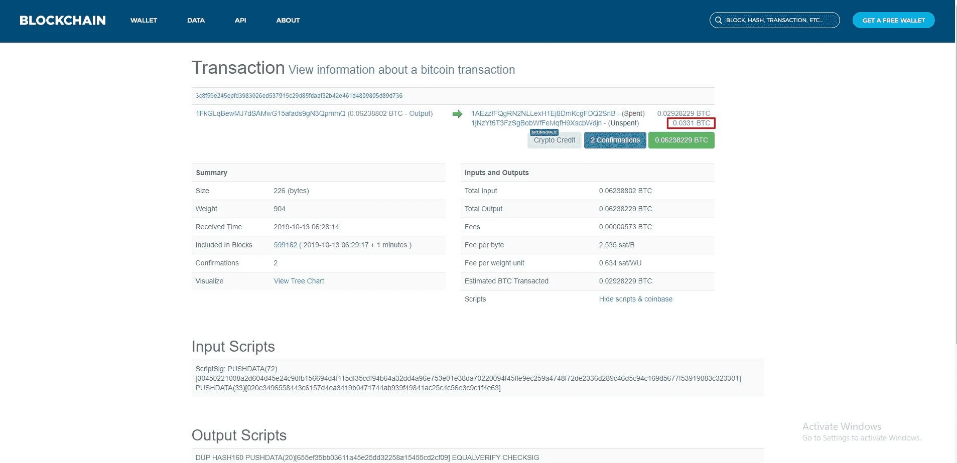This screenshot has height=463, width=957.
Task: Click Total Output value 0.06238229 BTC
Action: coord(625,209)
